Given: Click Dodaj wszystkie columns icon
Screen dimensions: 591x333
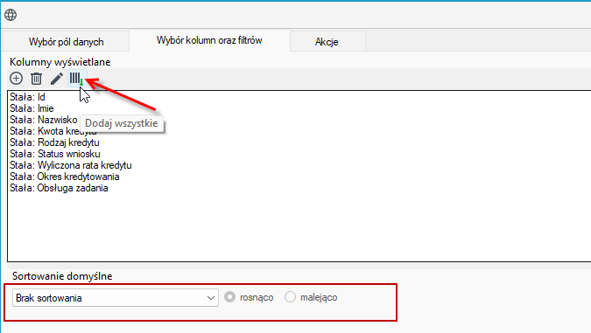Looking at the screenshot, I should click(x=77, y=79).
